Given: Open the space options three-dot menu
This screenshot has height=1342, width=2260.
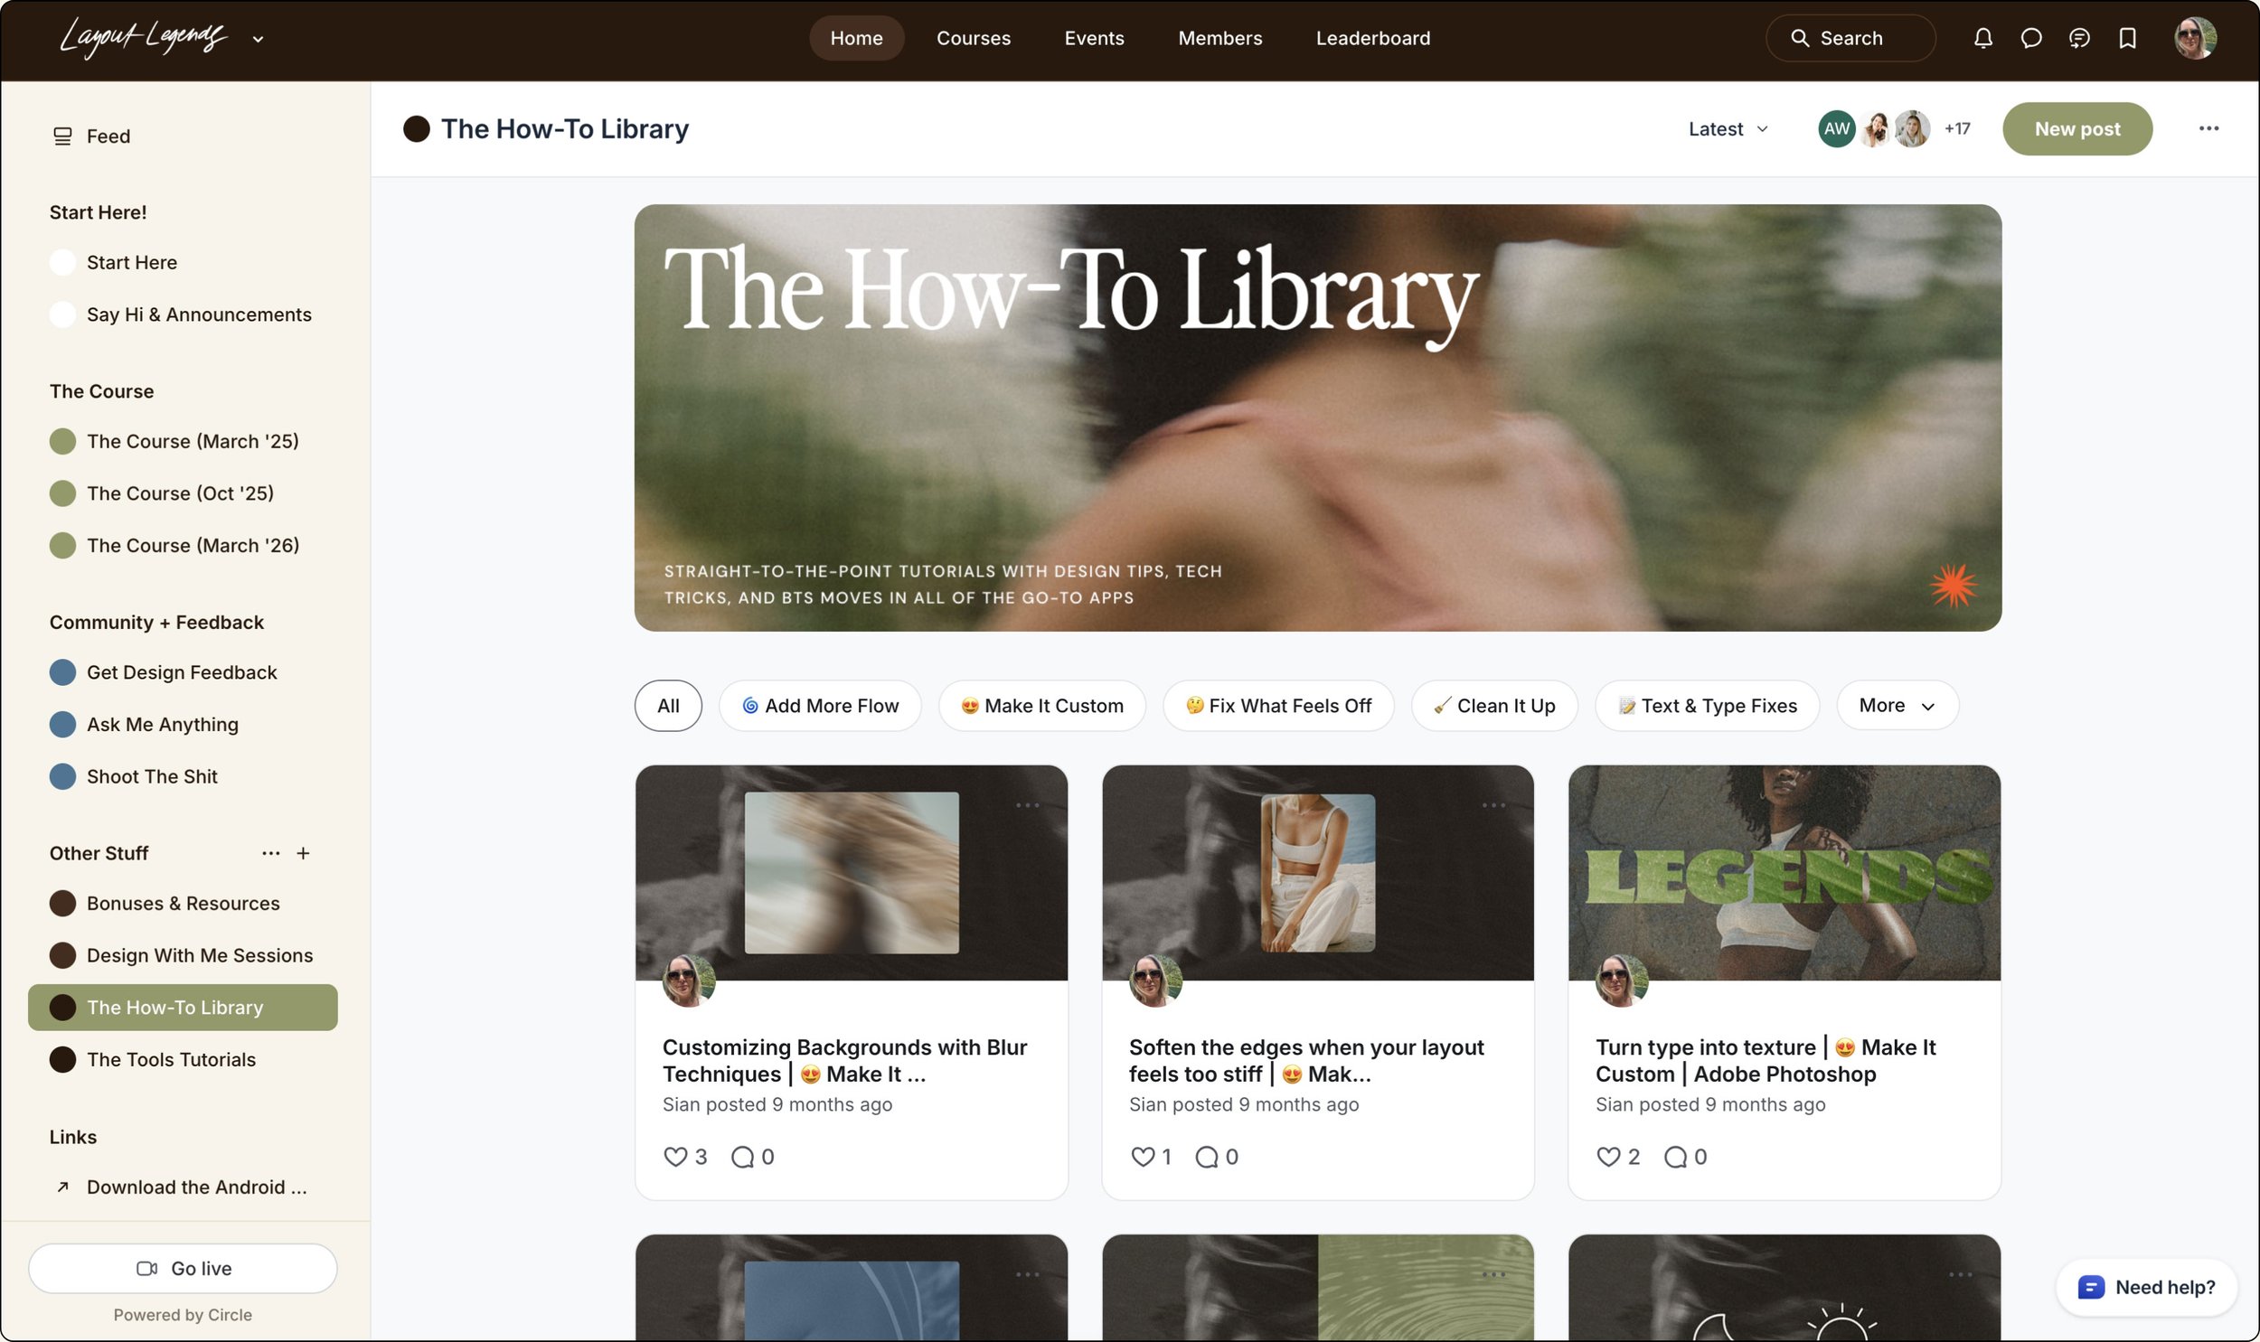Looking at the screenshot, I should (2208, 128).
